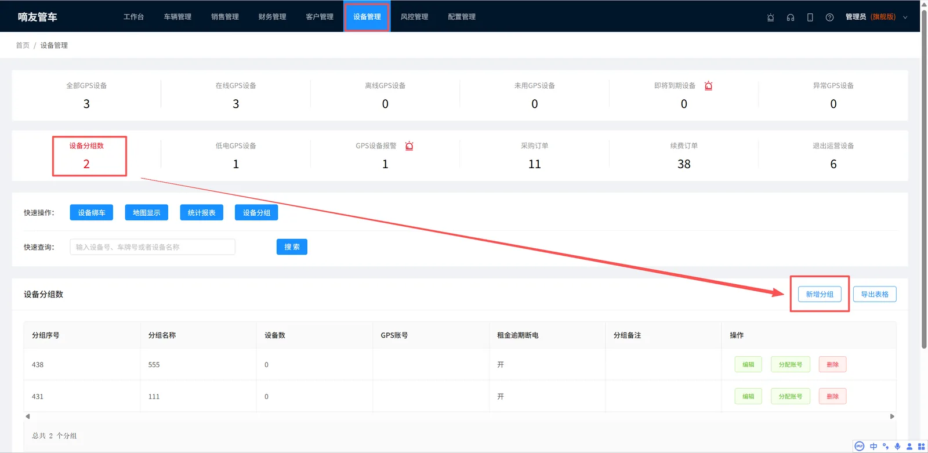Screen dimensions: 928x453
Task: Open the 低电GPS设备 statistic card
Action: [235, 155]
